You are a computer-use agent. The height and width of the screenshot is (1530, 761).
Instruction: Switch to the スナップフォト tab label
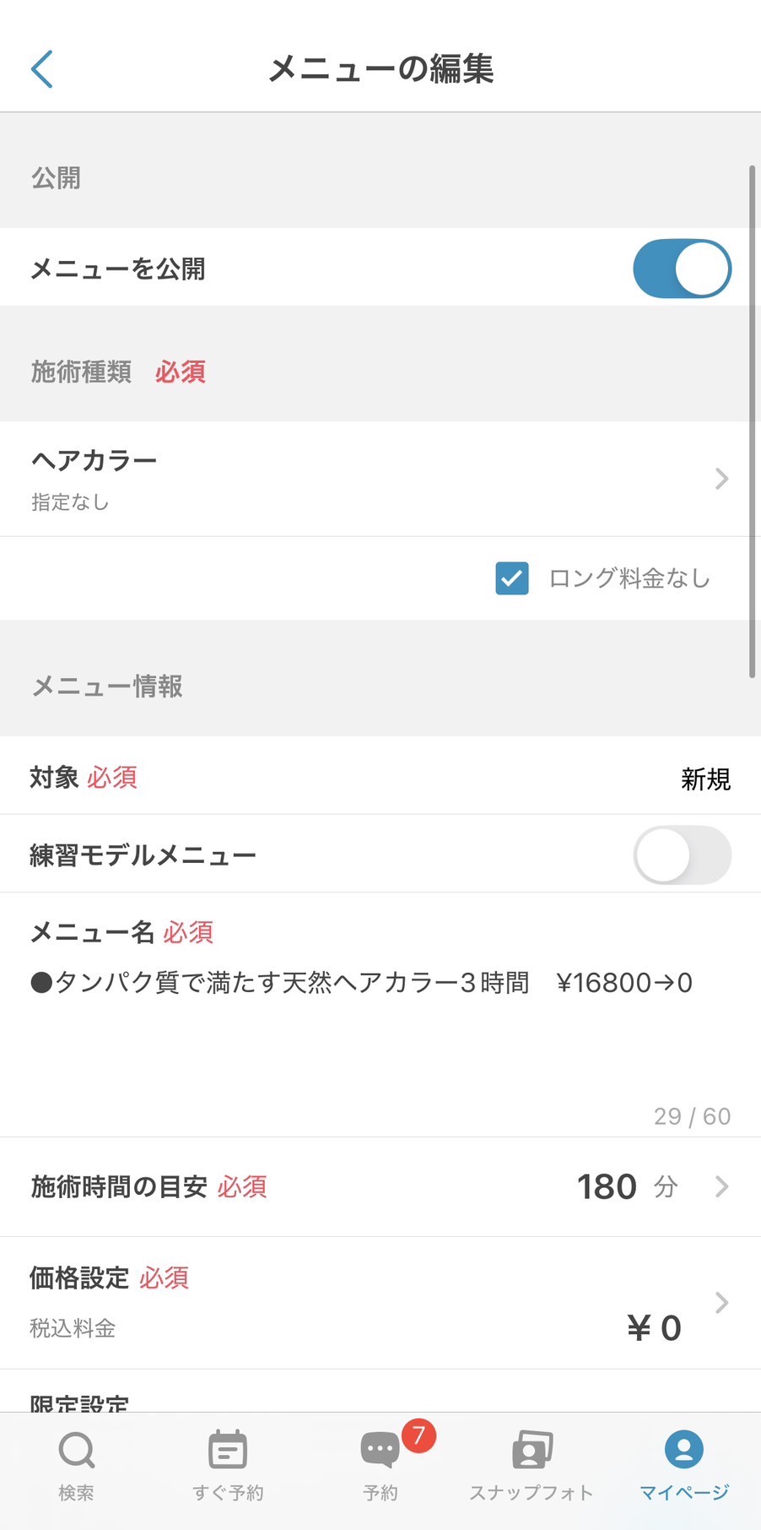point(532,1493)
